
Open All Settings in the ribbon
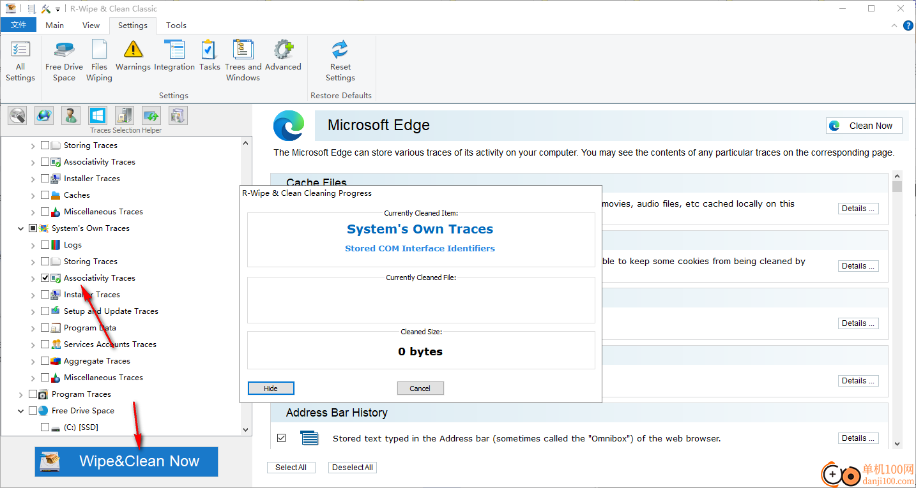coord(20,61)
